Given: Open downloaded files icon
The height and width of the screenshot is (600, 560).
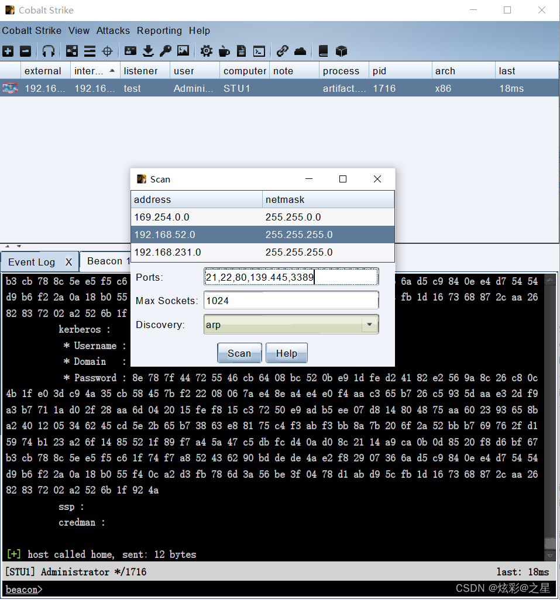Looking at the screenshot, I should point(148,51).
